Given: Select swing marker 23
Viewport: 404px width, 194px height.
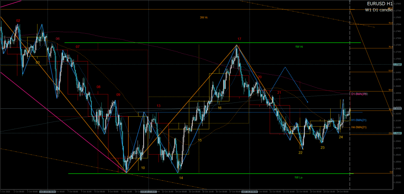Looking at the screenshot, I should [322, 147].
